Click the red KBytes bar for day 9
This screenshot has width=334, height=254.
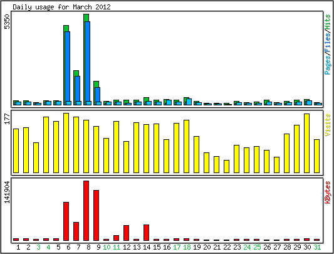coord(96,215)
